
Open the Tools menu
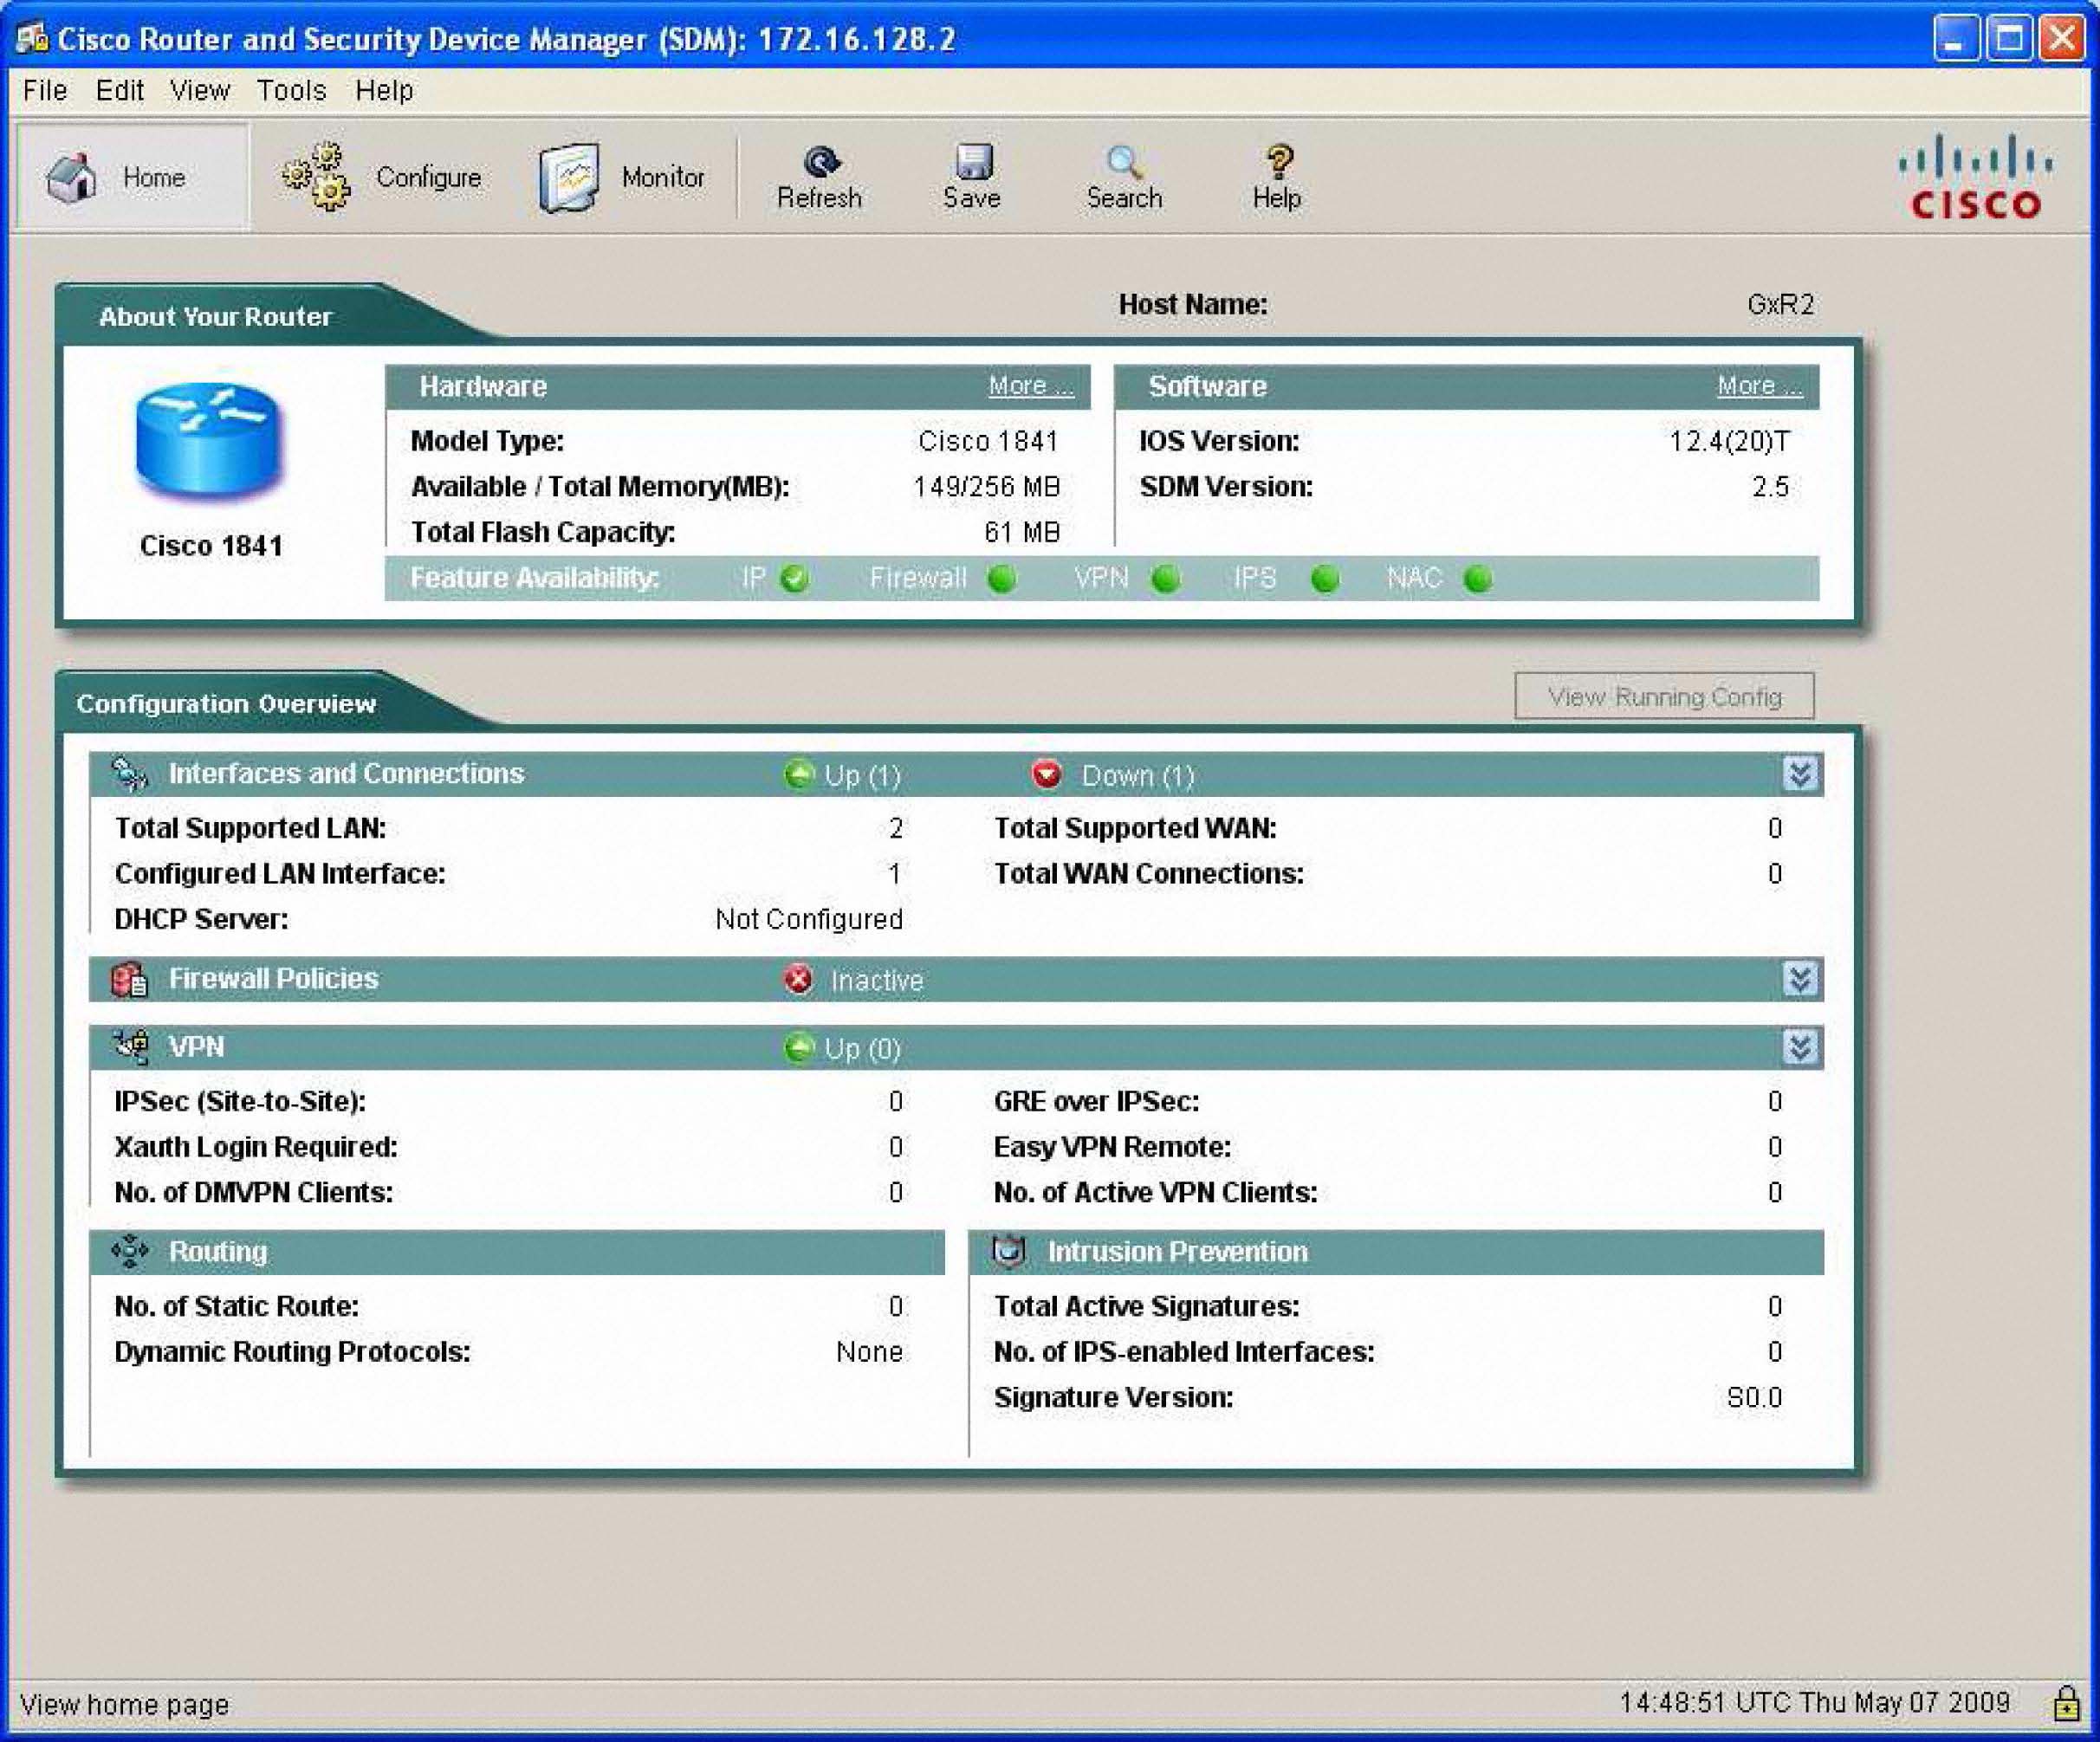tap(291, 91)
